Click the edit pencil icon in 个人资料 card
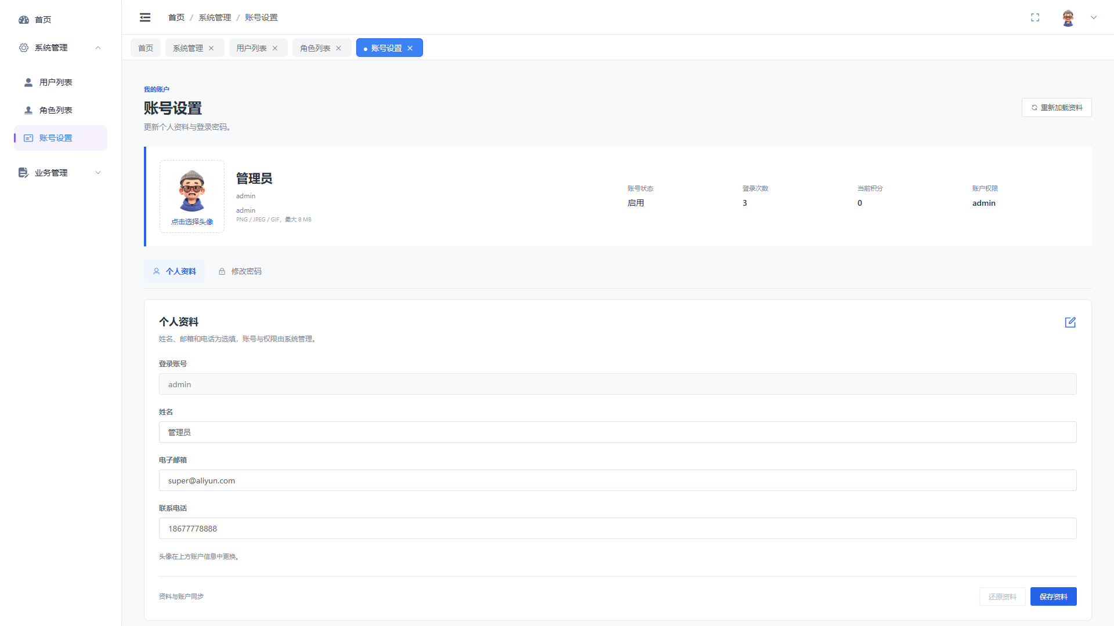 click(x=1070, y=322)
